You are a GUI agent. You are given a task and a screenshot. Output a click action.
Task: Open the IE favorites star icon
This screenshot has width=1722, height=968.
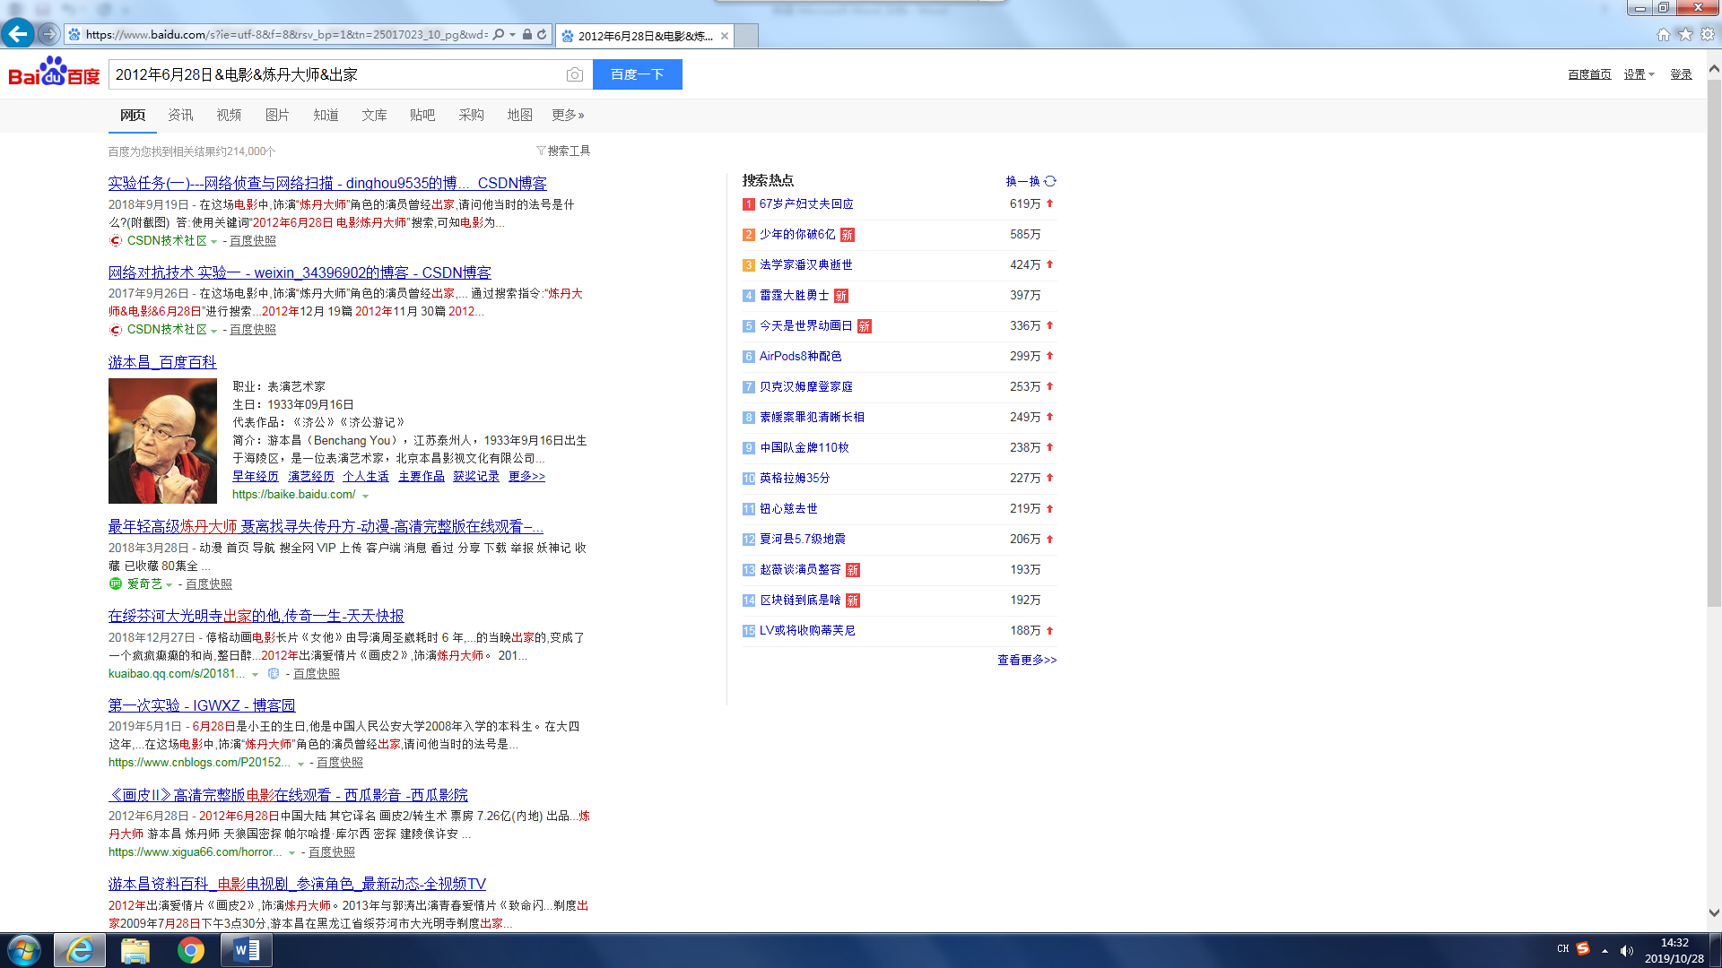(1685, 34)
